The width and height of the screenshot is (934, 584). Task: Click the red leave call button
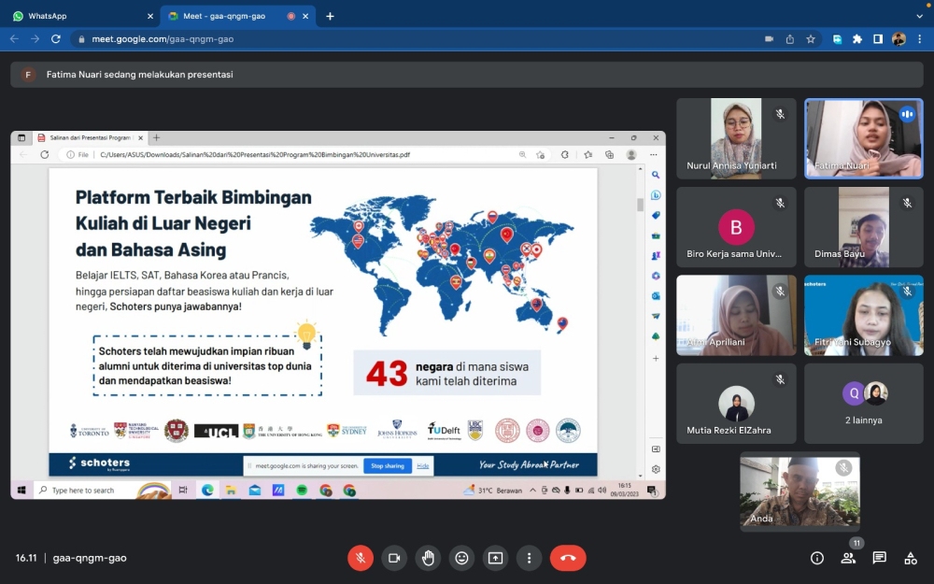(568, 559)
